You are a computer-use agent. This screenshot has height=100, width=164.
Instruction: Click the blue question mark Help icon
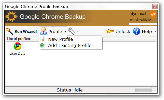point(137,31)
